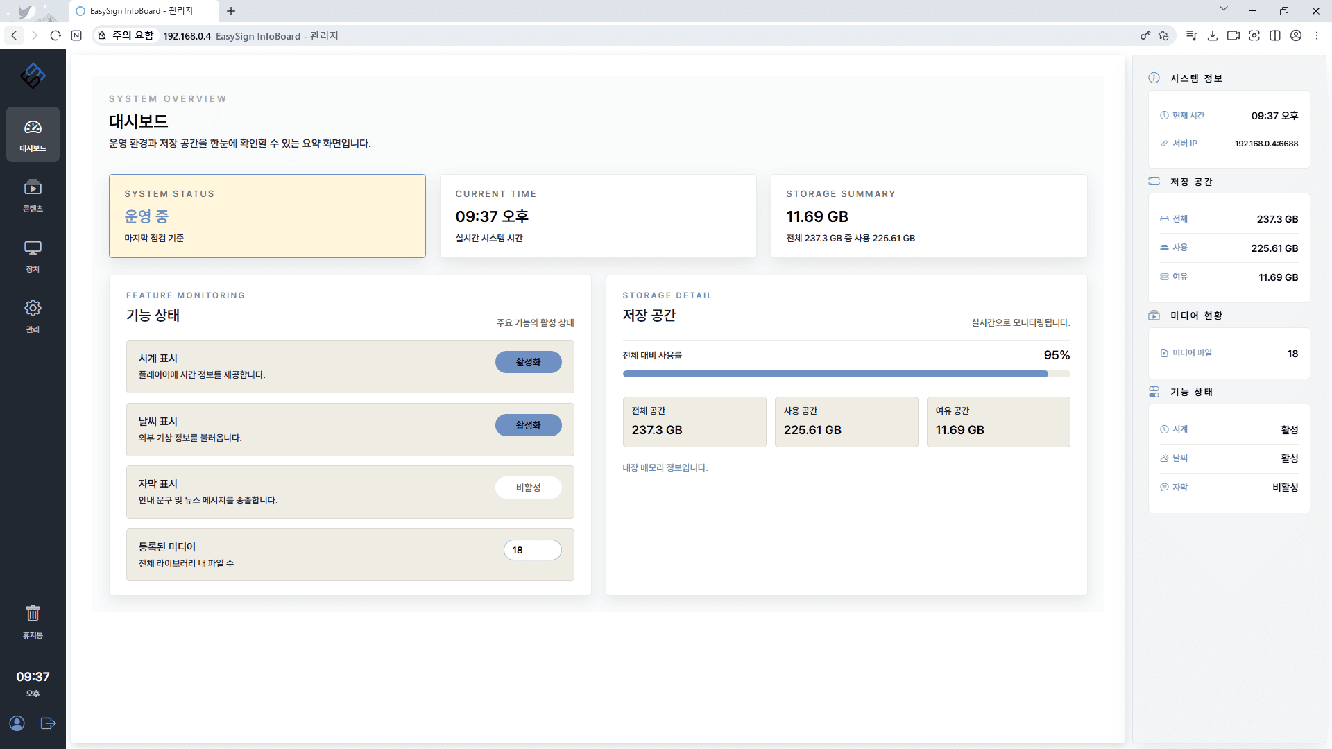The image size is (1332, 749).
Task: Go to the 콘텐츠 sidebar section
Action: pyautogui.click(x=33, y=195)
